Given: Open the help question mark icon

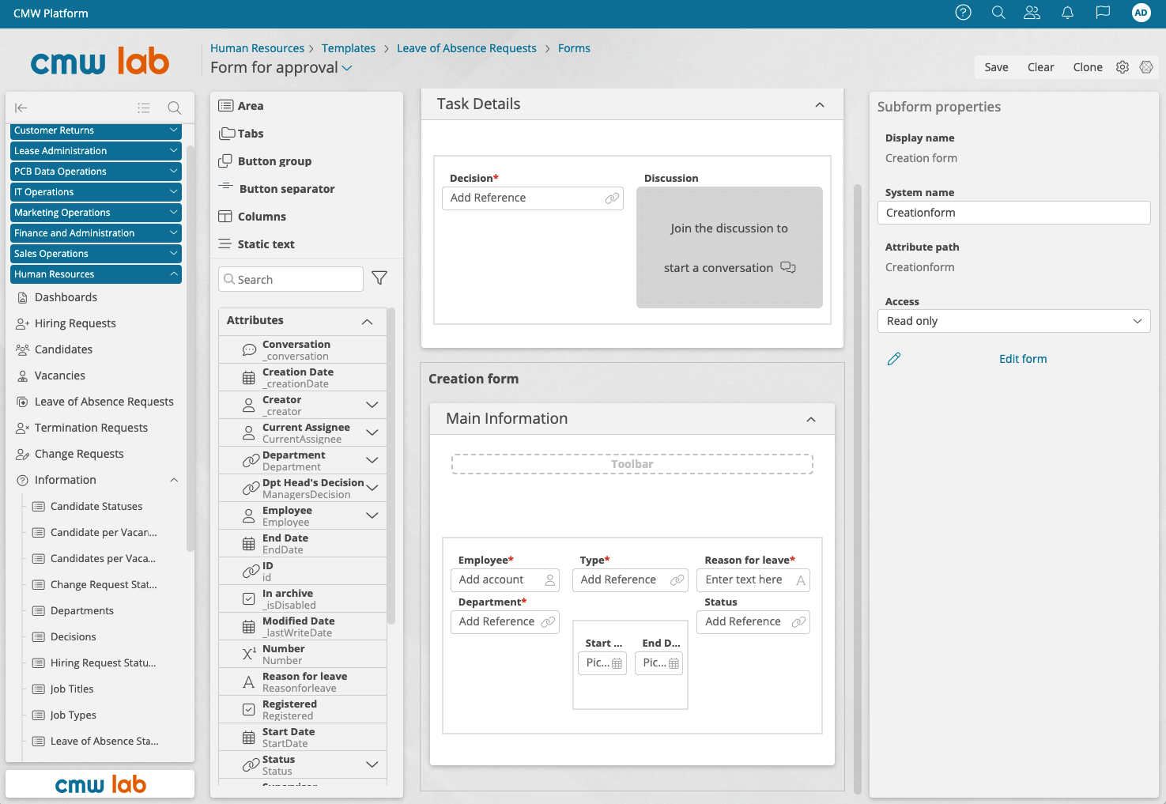Looking at the screenshot, I should coord(963,13).
